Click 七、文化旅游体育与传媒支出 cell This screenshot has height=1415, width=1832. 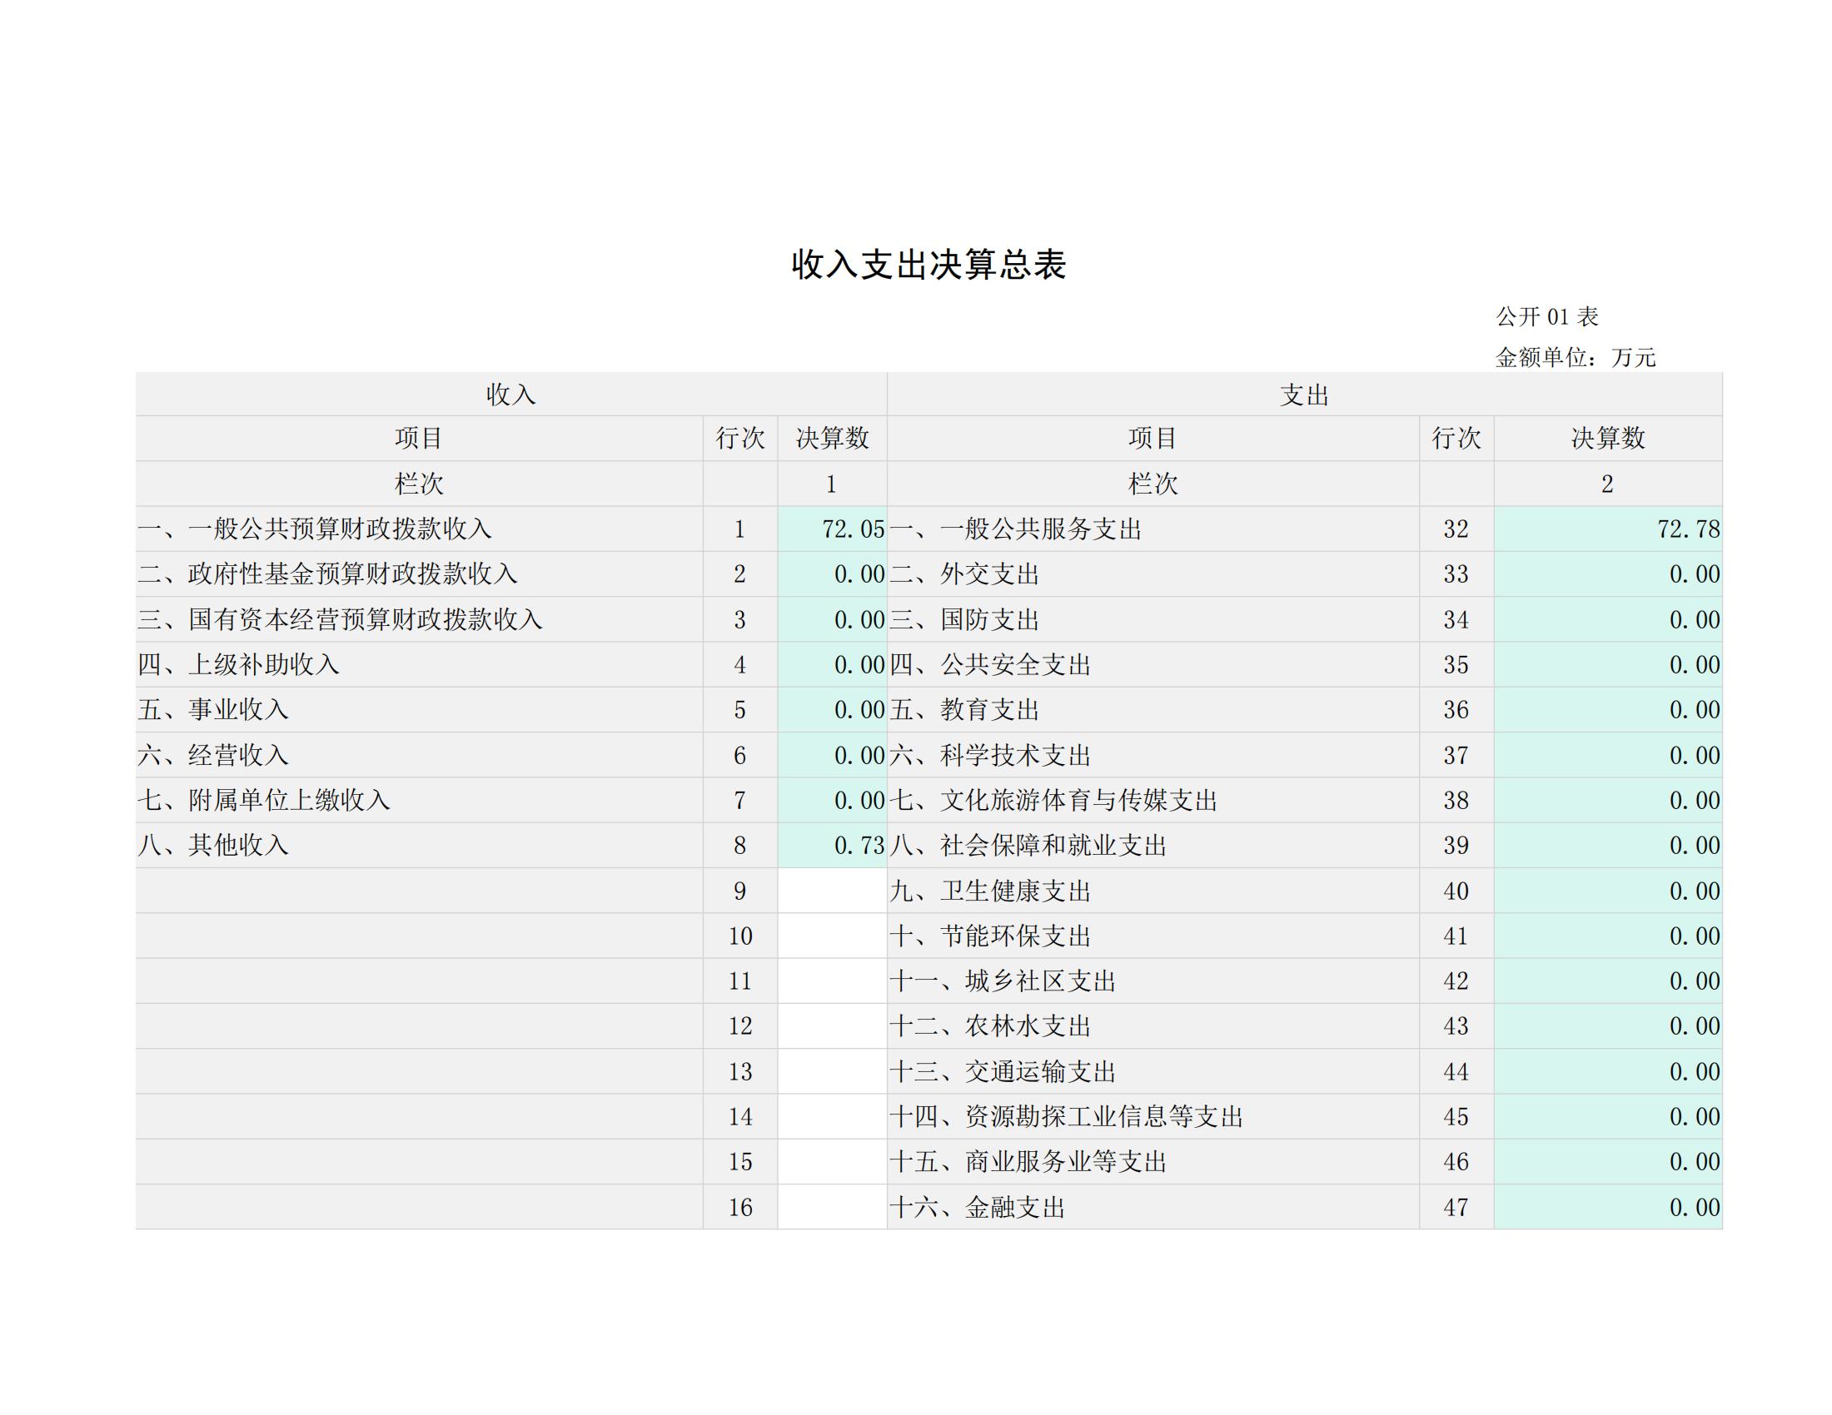click(x=1153, y=801)
